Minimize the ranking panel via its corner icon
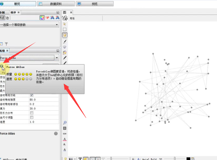This screenshot has width=217, height=160. coord(58,12)
